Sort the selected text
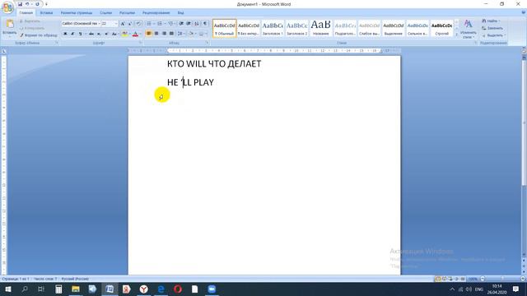The image size is (527, 296). (x=197, y=24)
